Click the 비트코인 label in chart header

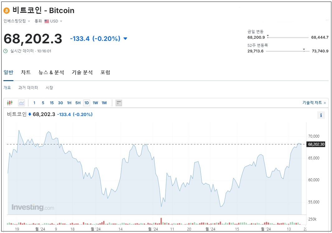(x=17, y=114)
